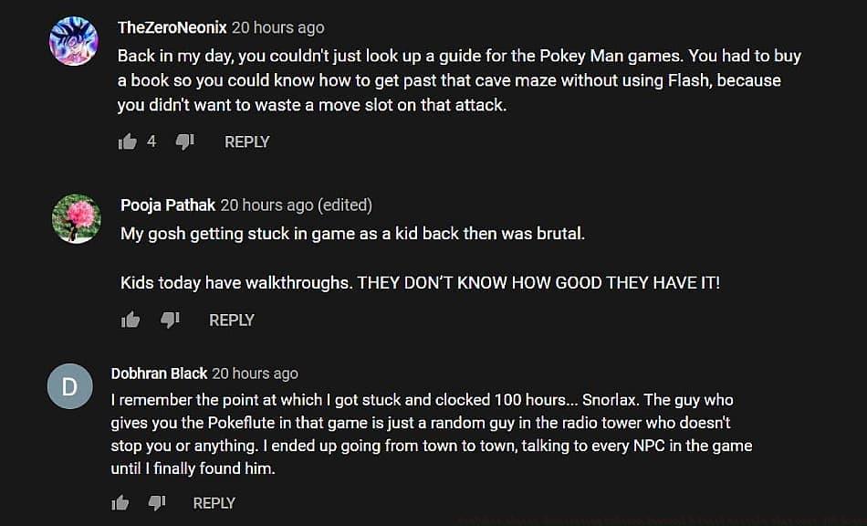
Task: Click Pooja Pathak's flower avatar
Action: click(76, 218)
